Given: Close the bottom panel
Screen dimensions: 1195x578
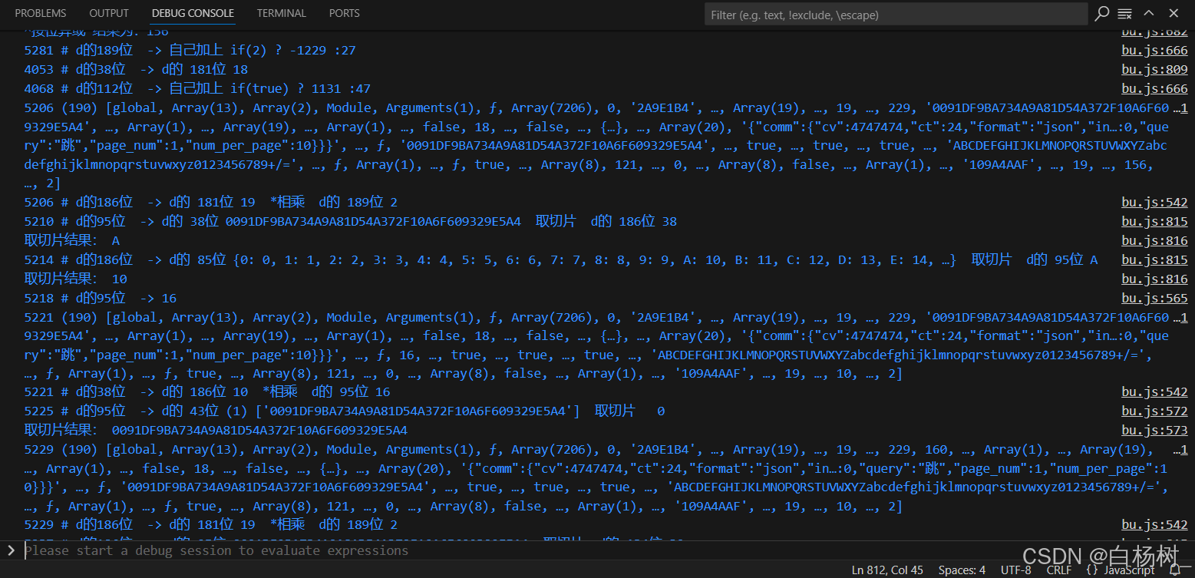Looking at the screenshot, I should tap(1174, 13).
